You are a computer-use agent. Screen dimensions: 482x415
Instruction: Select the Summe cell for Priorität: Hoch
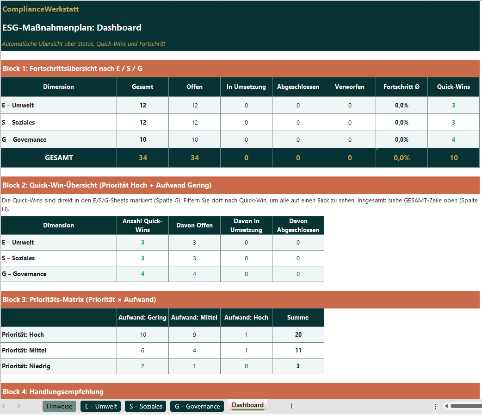pos(298,335)
